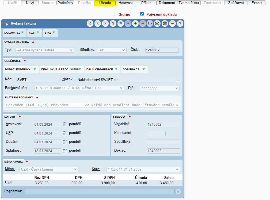Screen dimensions: 270x200
Task: Open more options ellipsis icon in header
Action: coord(172,24)
